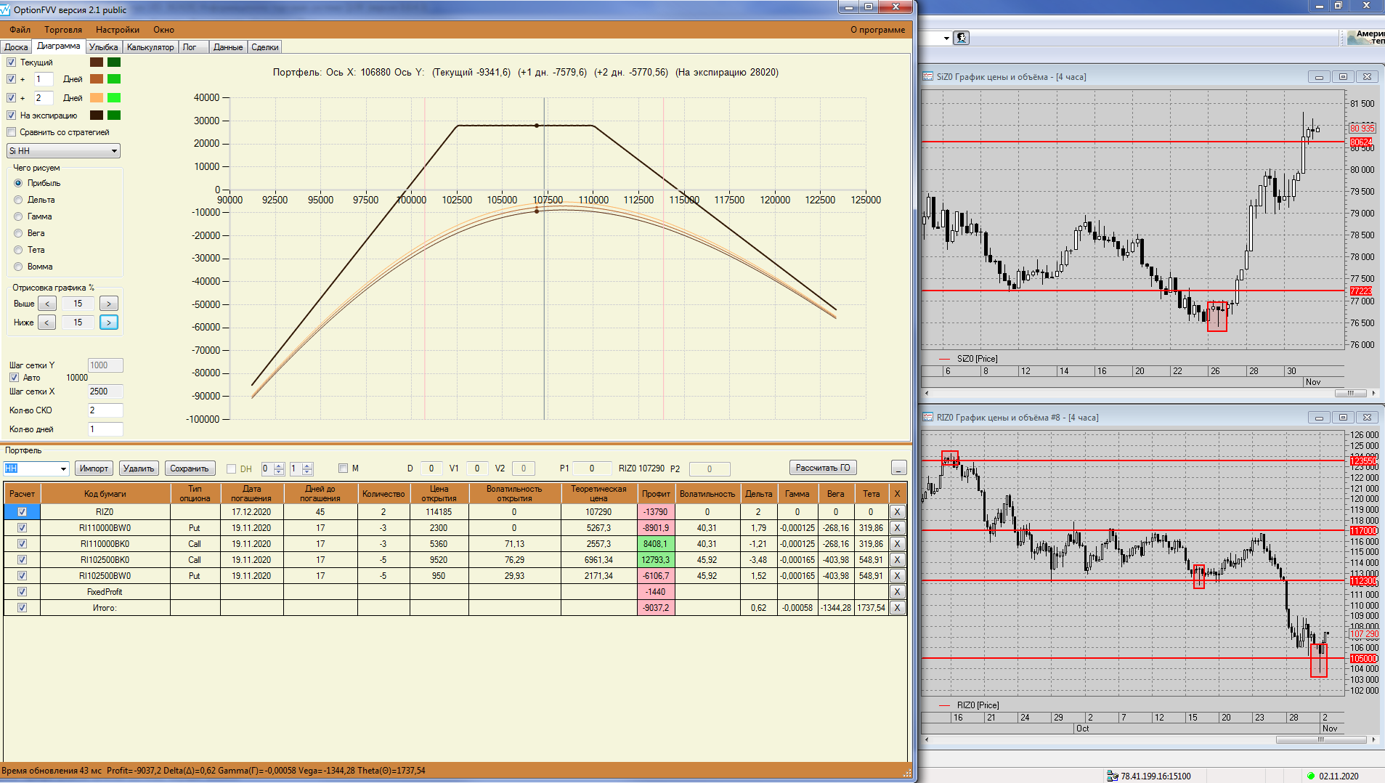This screenshot has width=1385, height=783.
Task: Decrease the Выше chart range percent
Action: (x=47, y=304)
